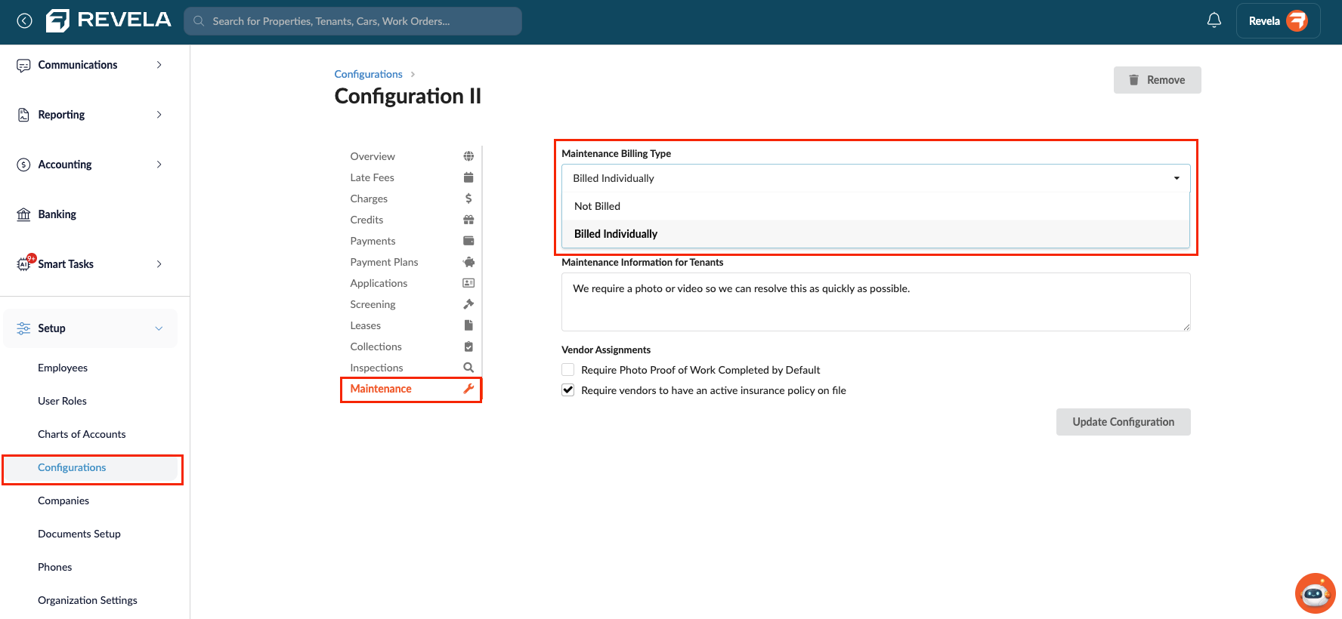Click the Inspections magnifier icon
The image size is (1342, 619).
468,368
